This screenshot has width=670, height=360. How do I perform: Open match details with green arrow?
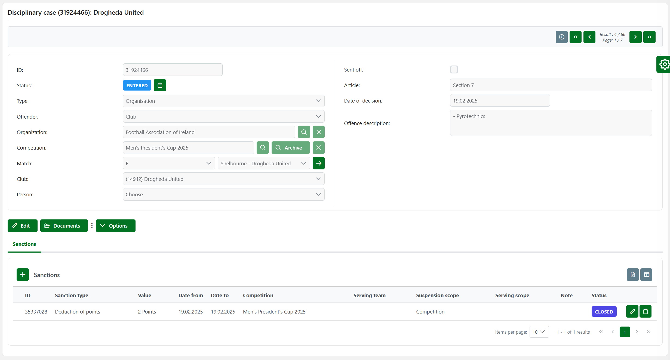[x=318, y=163]
